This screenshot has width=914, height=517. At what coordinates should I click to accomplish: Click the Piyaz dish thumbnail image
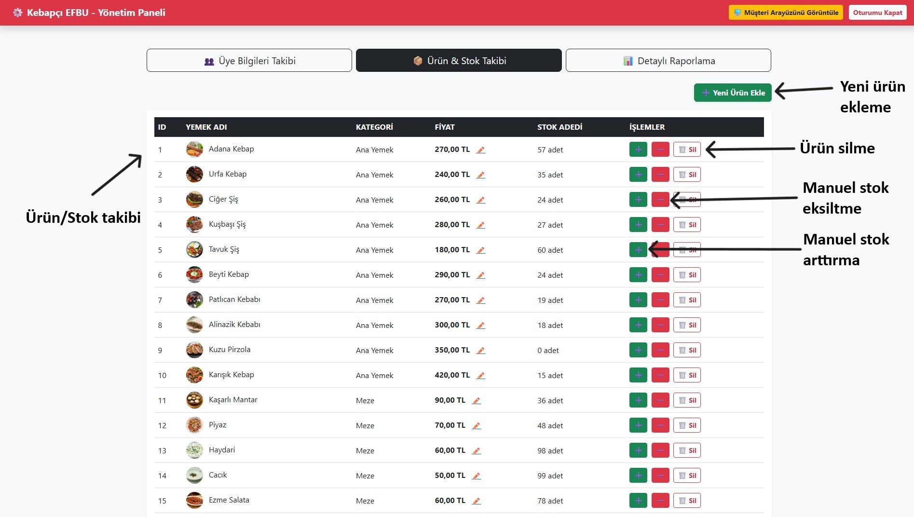194,425
